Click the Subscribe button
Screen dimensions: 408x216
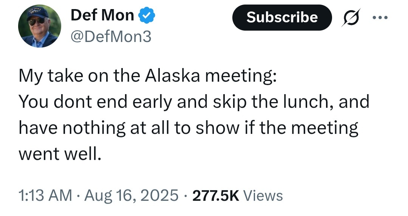click(x=282, y=17)
